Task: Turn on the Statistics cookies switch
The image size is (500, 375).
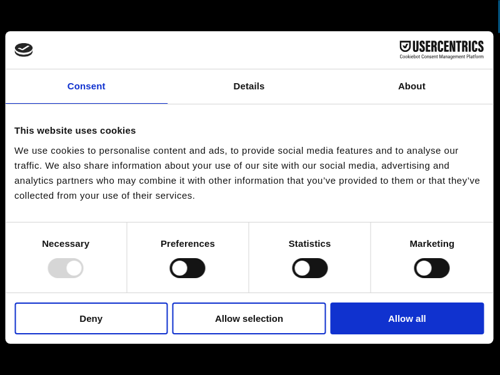Action: 309,268
